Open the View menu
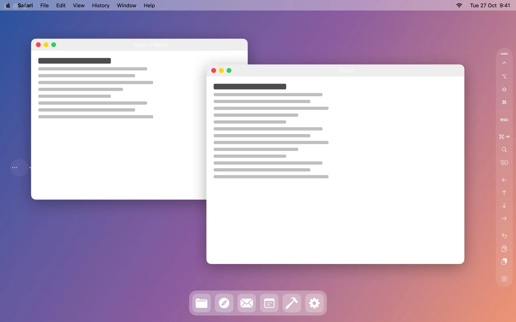Image resolution: width=516 pixels, height=322 pixels. [79, 5]
